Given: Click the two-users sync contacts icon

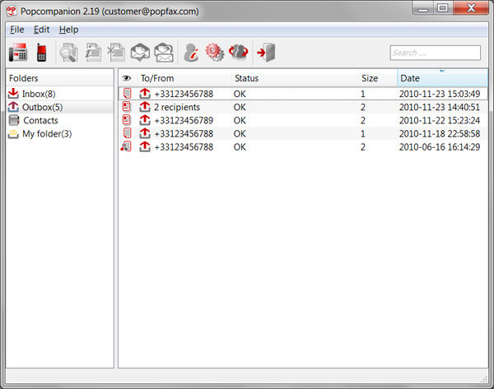Looking at the screenshot, I should pyautogui.click(x=239, y=53).
